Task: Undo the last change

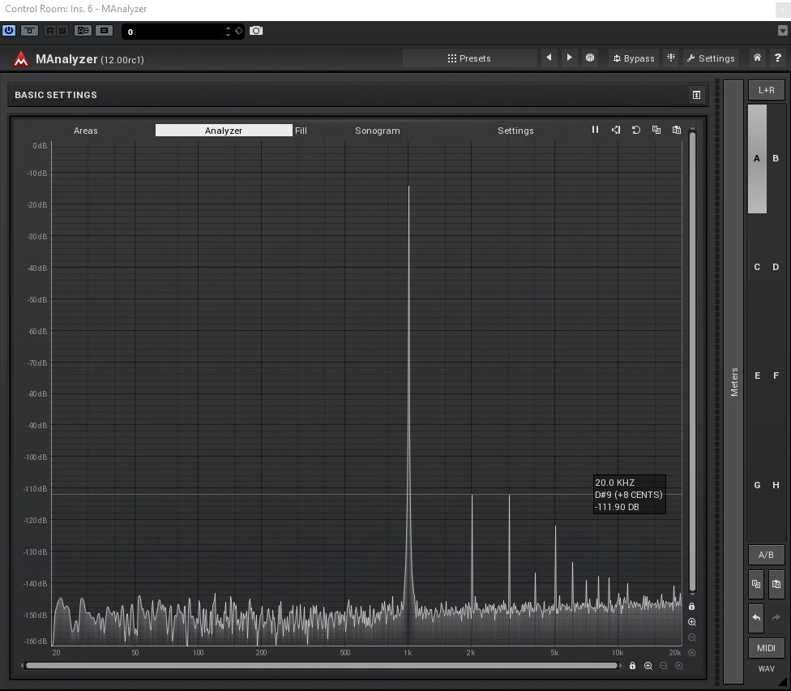Action: tap(756, 617)
